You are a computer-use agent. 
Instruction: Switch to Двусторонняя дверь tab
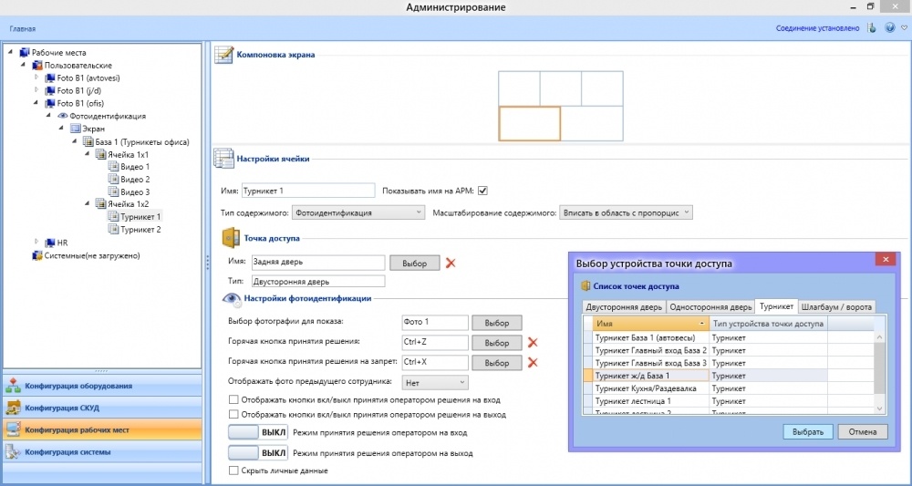(624, 307)
